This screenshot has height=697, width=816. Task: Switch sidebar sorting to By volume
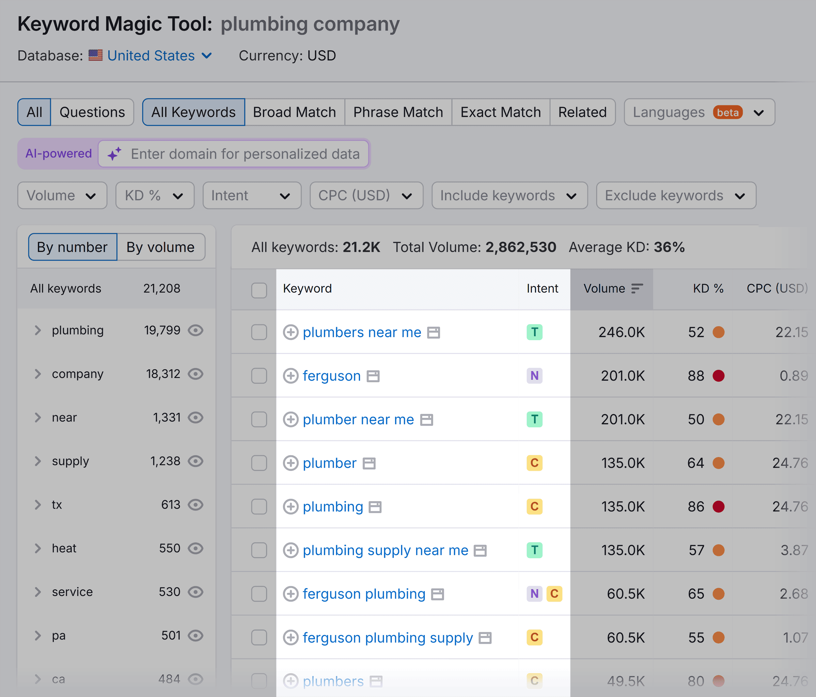pyautogui.click(x=160, y=247)
